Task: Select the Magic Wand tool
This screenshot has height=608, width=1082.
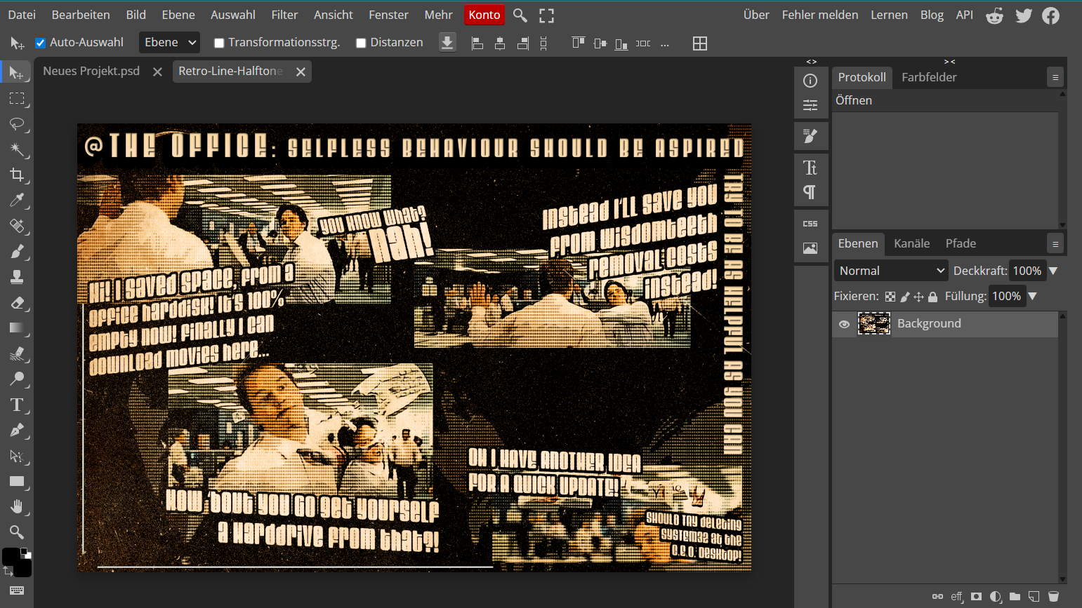Action: click(x=17, y=149)
